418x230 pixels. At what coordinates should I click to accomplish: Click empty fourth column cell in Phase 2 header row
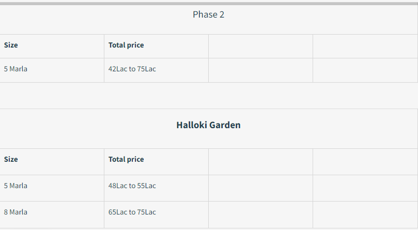[365, 47]
